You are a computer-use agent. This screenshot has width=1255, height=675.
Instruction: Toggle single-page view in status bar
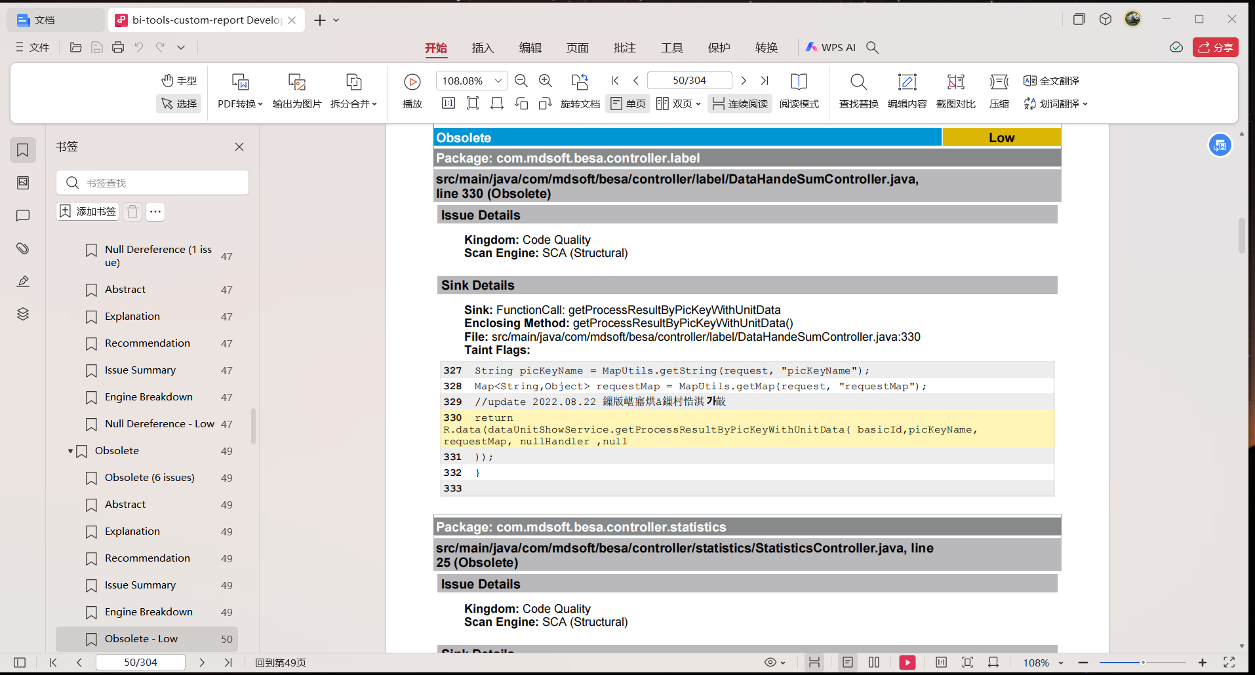[x=848, y=663]
